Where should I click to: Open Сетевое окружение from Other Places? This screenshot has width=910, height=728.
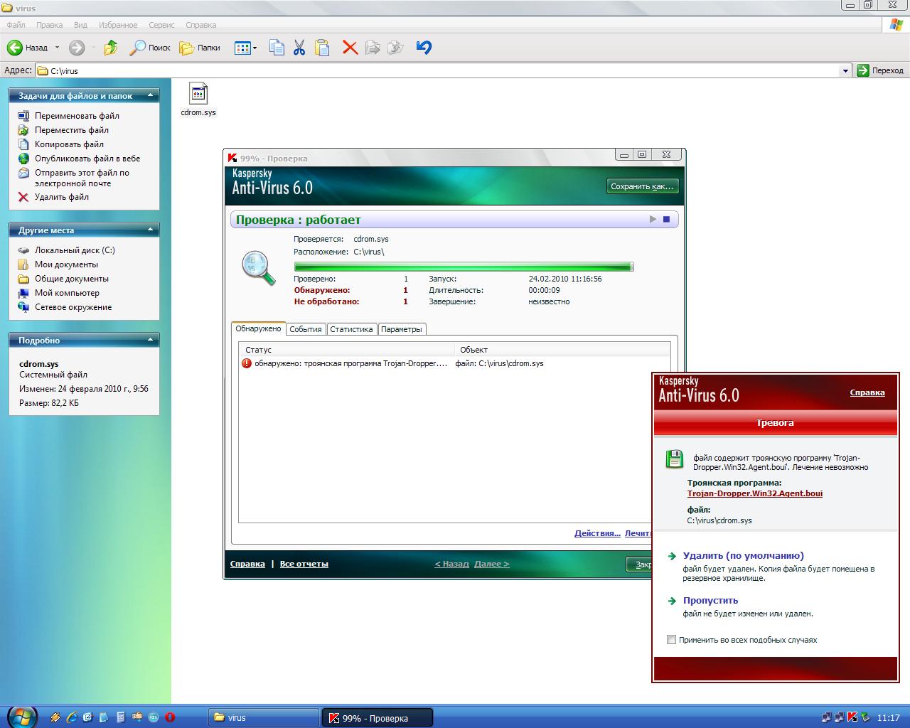(x=73, y=307)
